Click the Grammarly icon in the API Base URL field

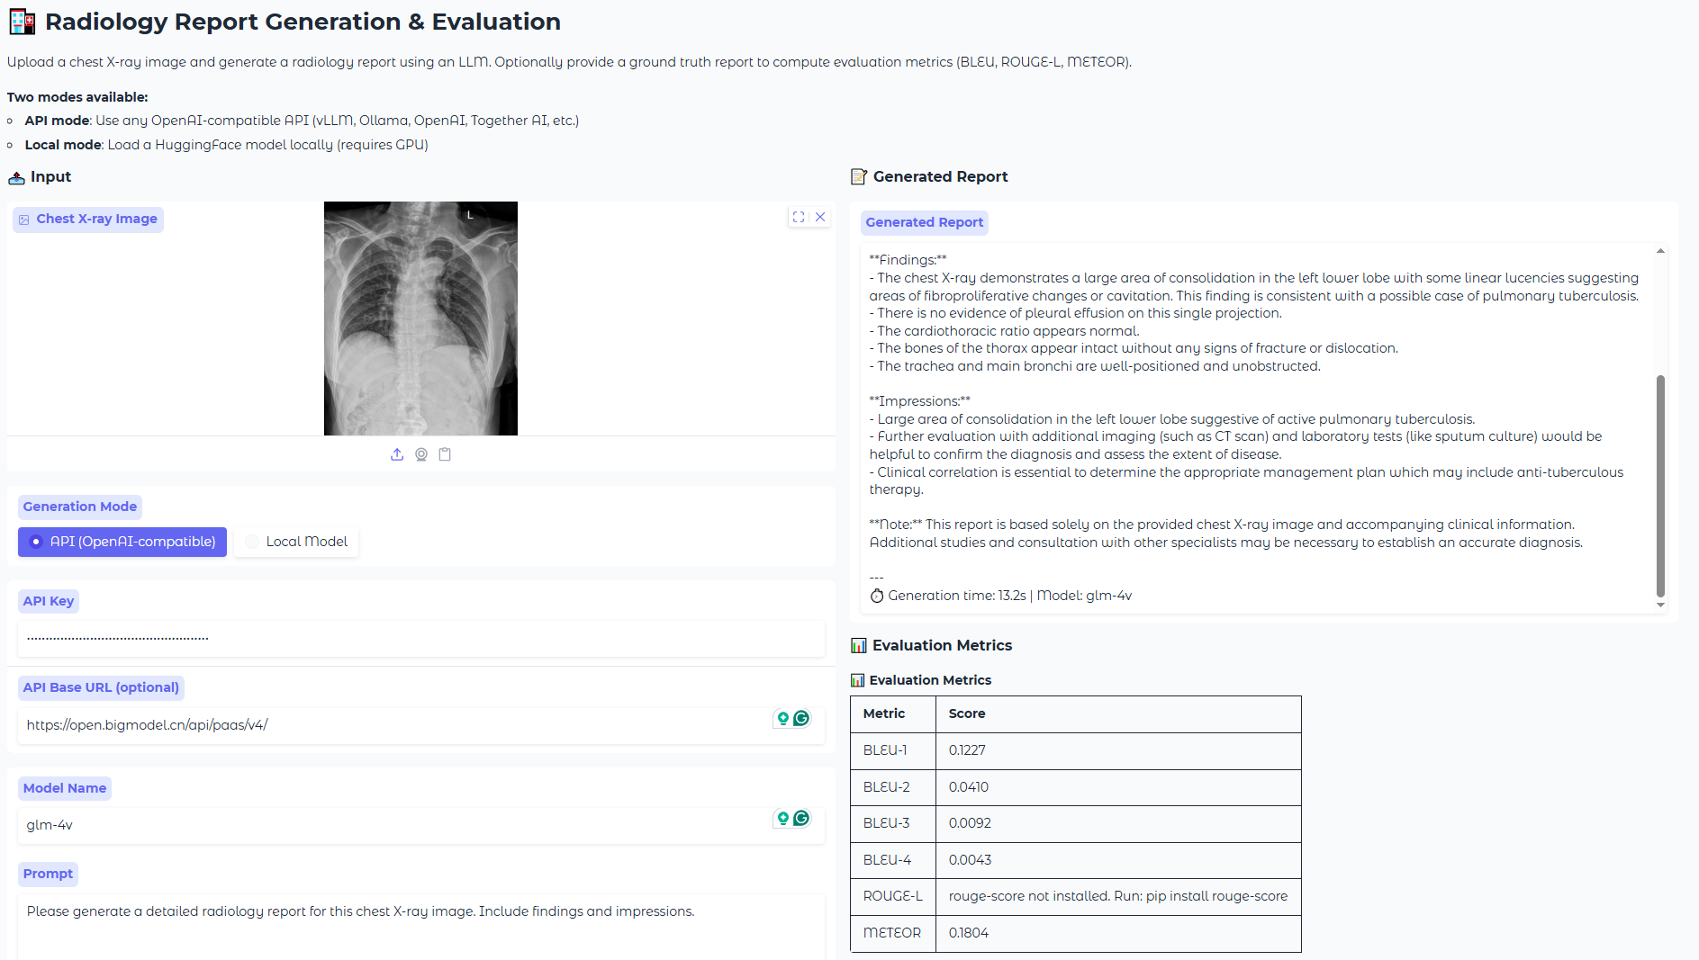coord(801,718)
